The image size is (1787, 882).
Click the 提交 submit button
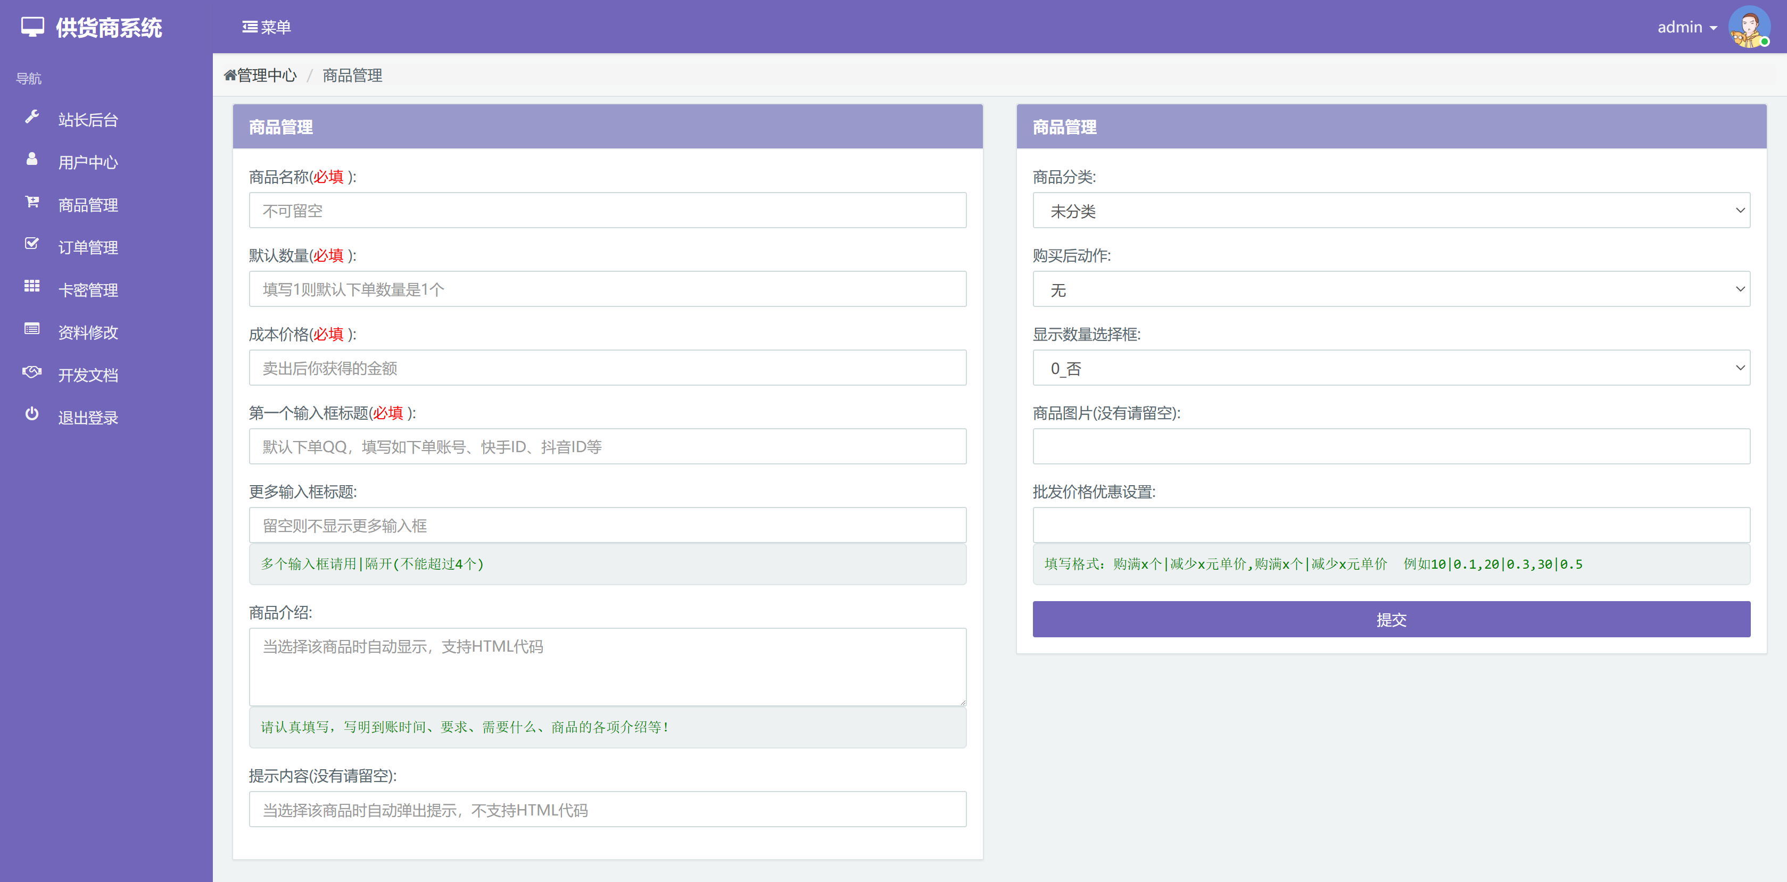pos(1391,619)
